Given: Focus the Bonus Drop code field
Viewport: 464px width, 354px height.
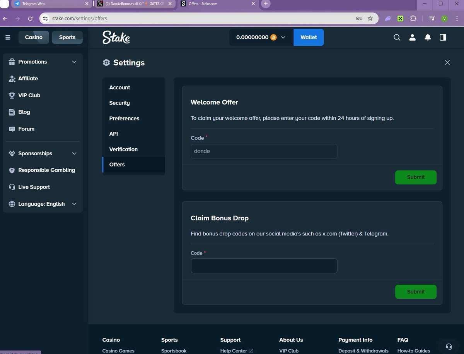Looking at the screenshot, I should click(x=264, y=266).
